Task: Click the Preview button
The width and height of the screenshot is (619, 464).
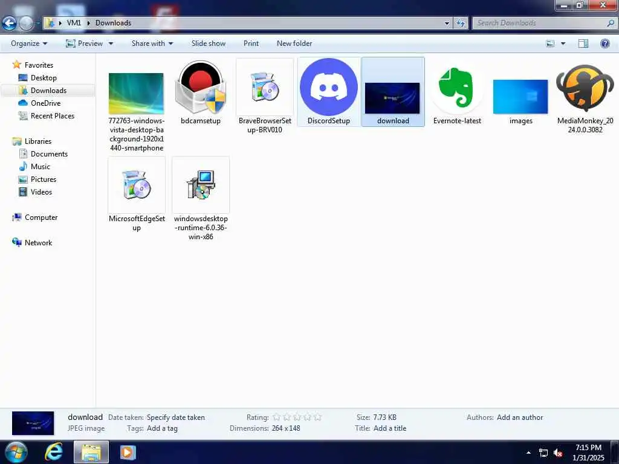Action: [84, 43]
